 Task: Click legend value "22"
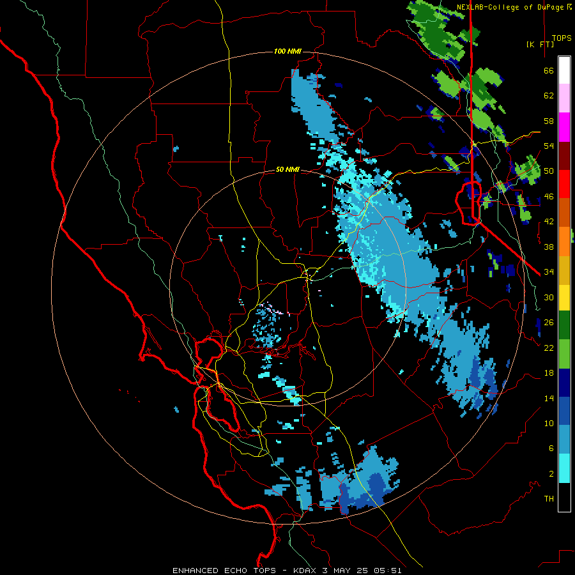pos(549,348)
